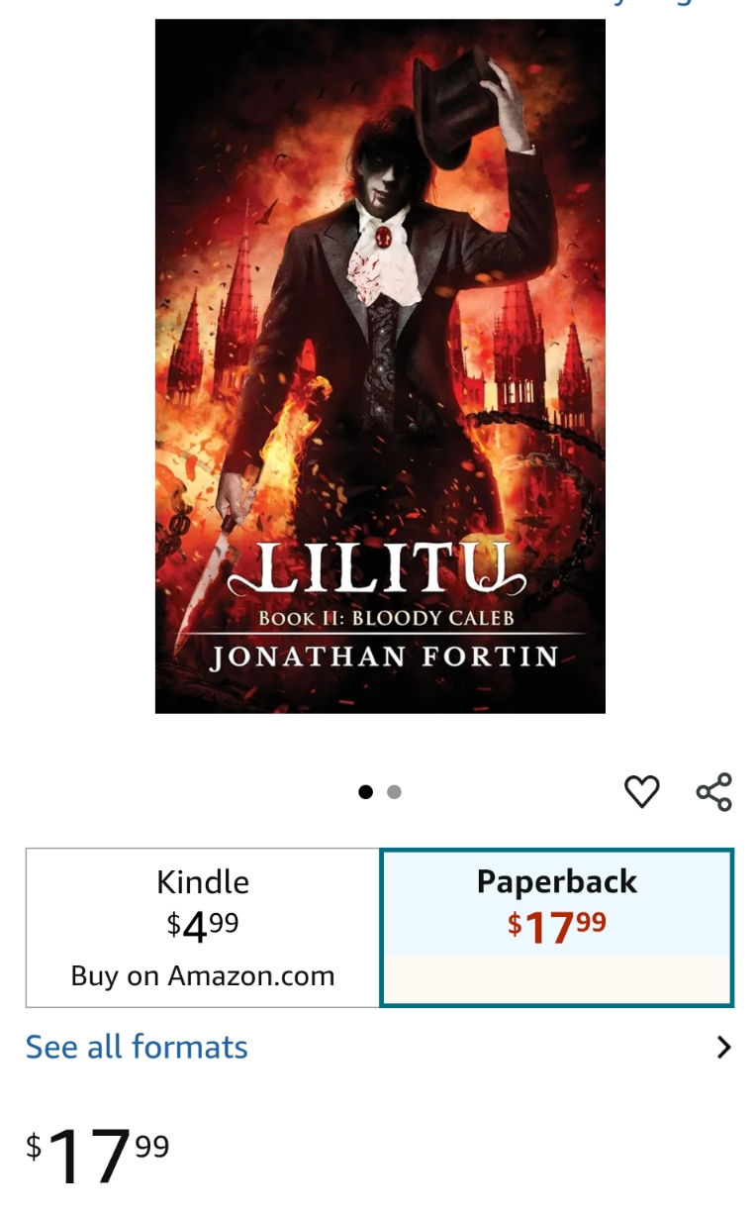This screenshot has height=1217, width=755.
Task: Select the first image carousel dot
Action: point(366,791)
